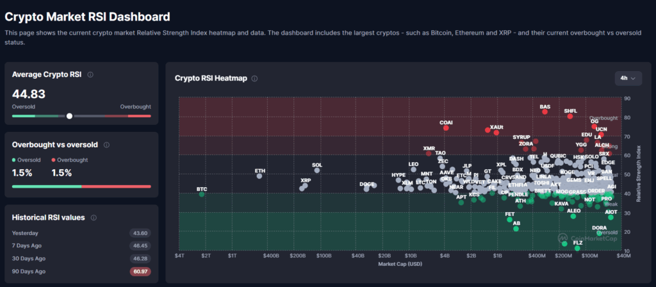This screenshot has width=656, height=287.
Task: Click the $4T market cap axis label
Action: click(x=180, y=255)
